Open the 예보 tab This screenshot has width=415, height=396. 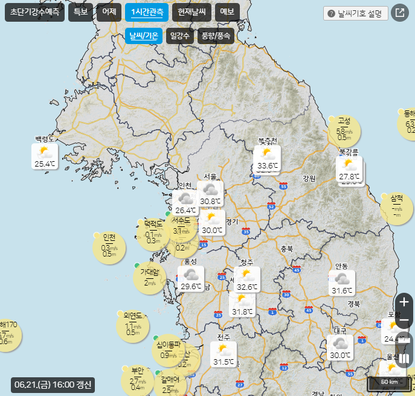[227, 12]
